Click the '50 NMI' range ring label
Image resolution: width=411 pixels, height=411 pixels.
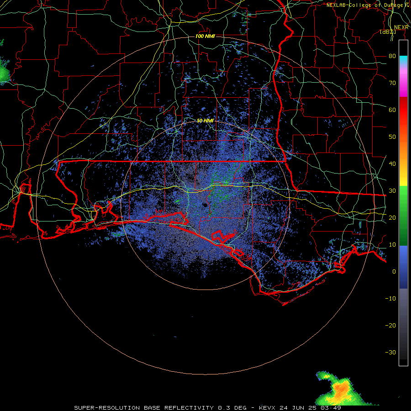[205, 121]
